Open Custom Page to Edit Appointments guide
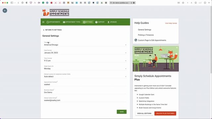This screenshot has width=212, height=119. [152, 40]
